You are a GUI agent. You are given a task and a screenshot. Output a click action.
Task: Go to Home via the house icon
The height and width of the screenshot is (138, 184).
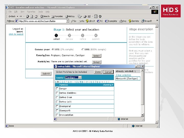click(x=36, y=16)
